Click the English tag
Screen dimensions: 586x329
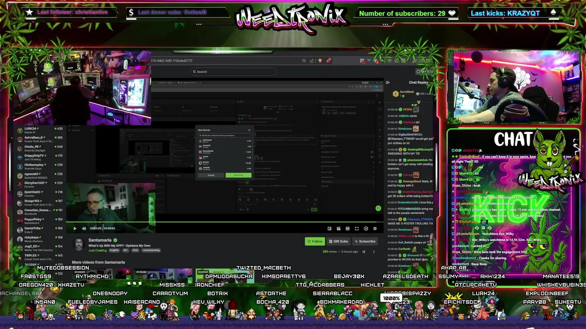click(x=114, y=250)
